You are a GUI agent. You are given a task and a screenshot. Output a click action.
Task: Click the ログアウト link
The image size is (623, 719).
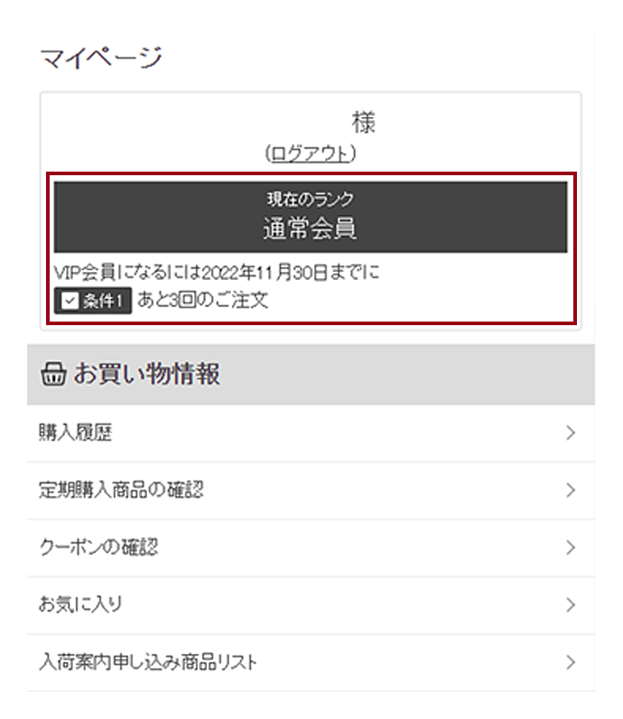click(311, 154)
